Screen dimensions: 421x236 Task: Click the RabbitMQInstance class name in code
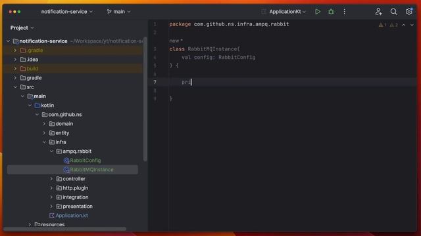point(212,49)
